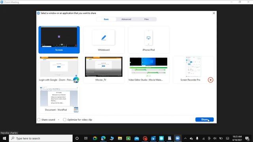Click the WordPad badge icon on Document thumbnail
This screenshot has width=253, height=142.
(x=76, y=110)
